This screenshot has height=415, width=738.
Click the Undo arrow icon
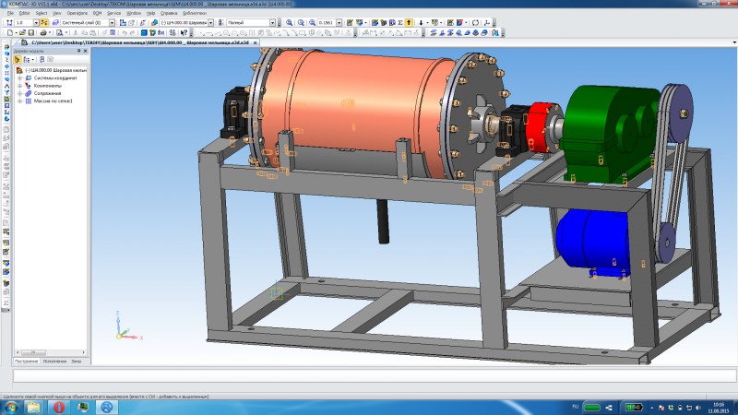[125, 32]
